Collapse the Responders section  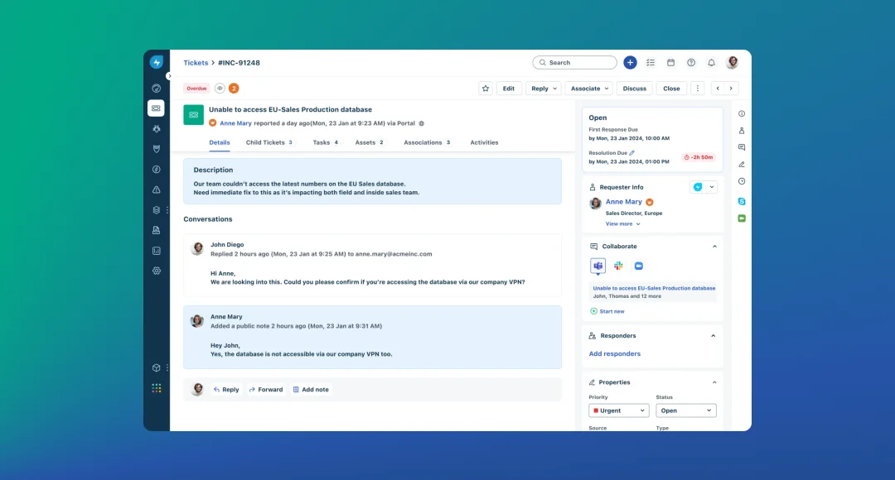pyautogui.click(x=714, y=336)
